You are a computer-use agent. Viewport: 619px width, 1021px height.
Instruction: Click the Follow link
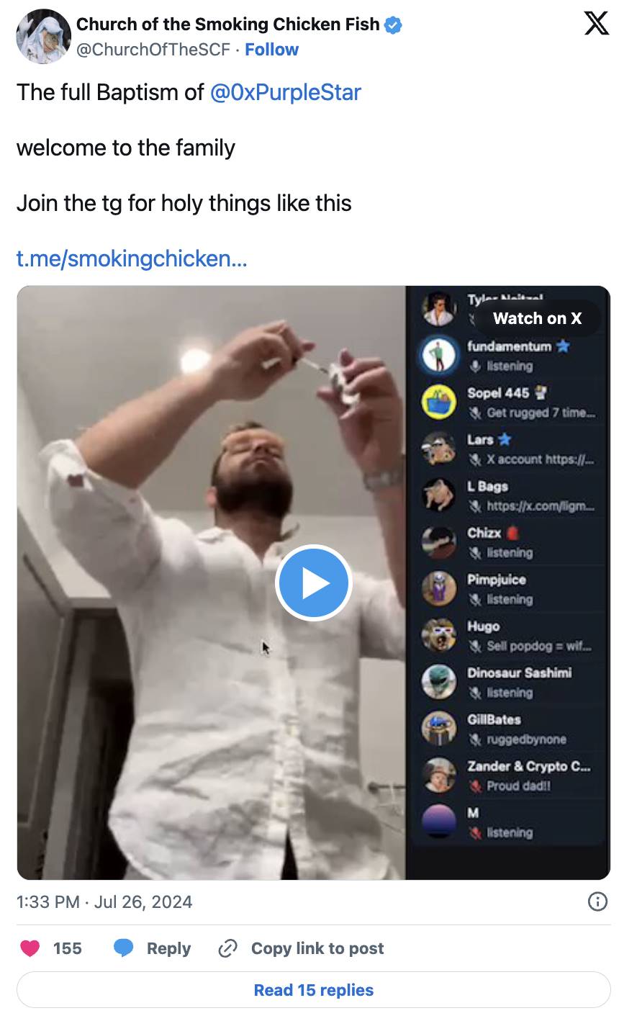[271, 50]
